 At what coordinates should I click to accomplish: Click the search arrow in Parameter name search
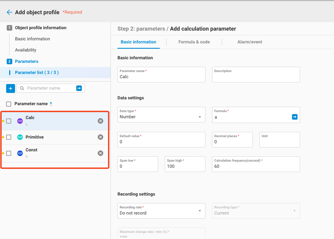point(79,88)
